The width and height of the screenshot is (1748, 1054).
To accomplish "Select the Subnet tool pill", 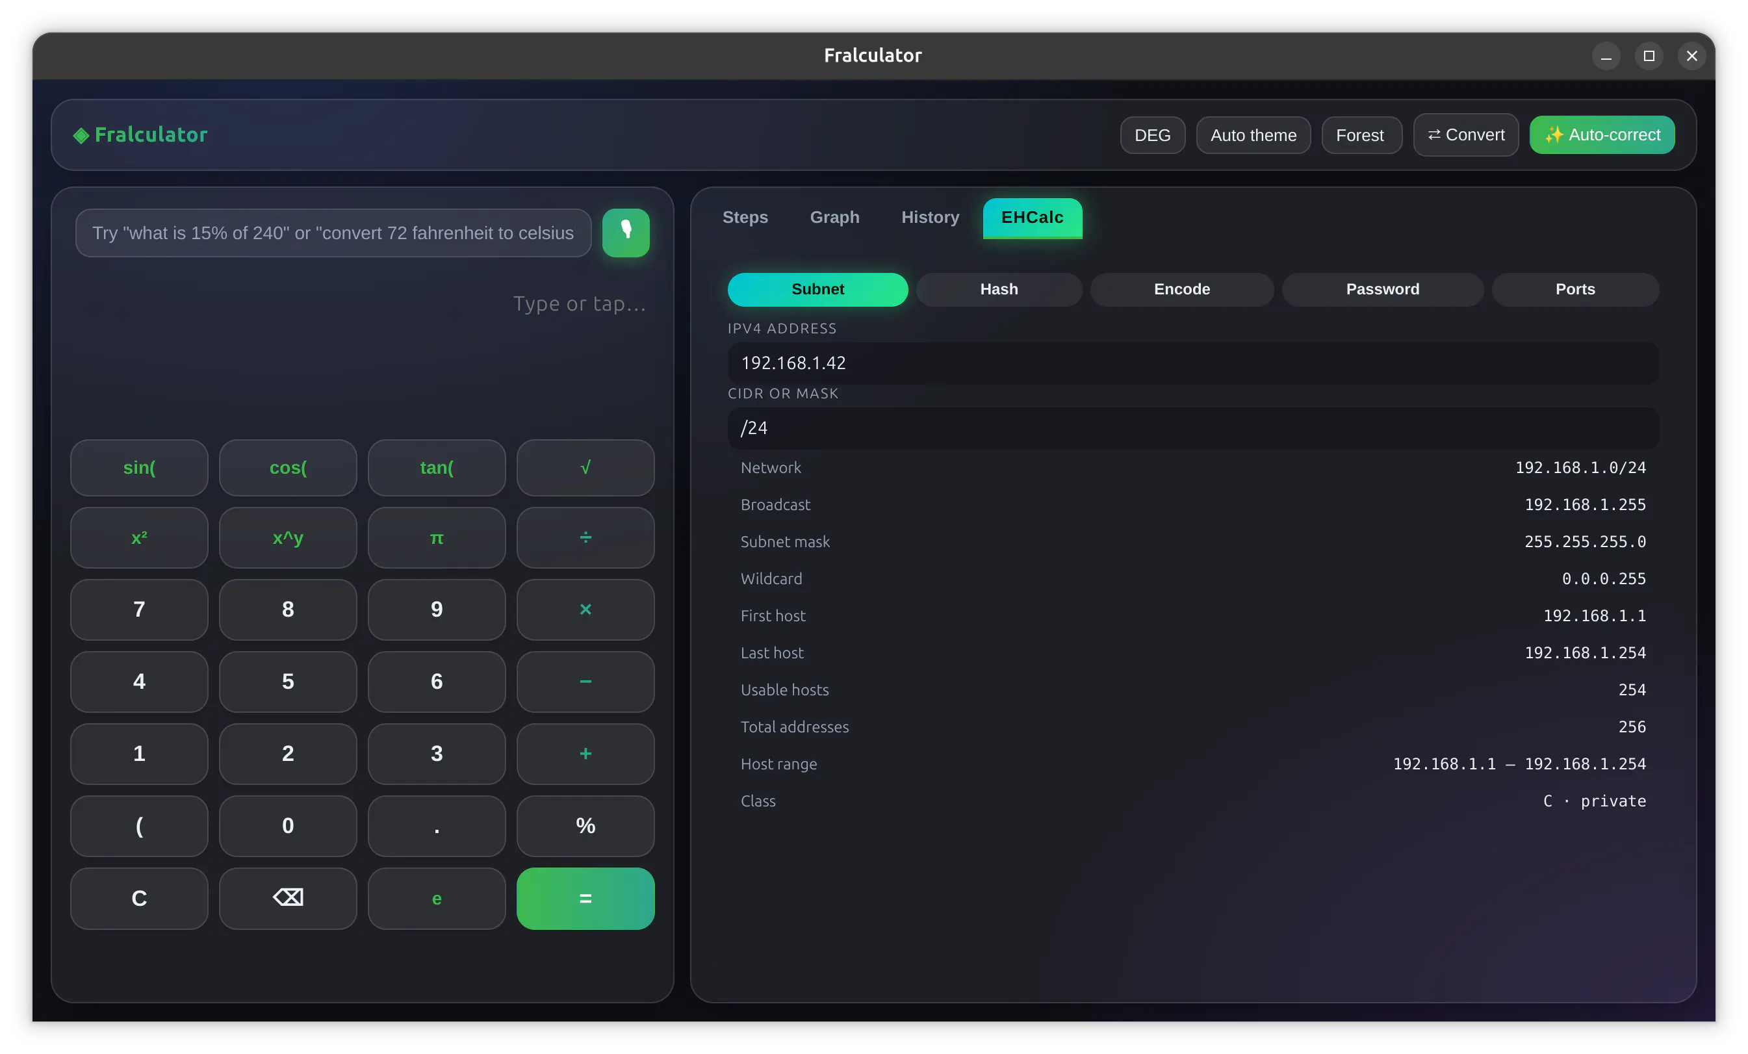I will (x=818, y=289).
